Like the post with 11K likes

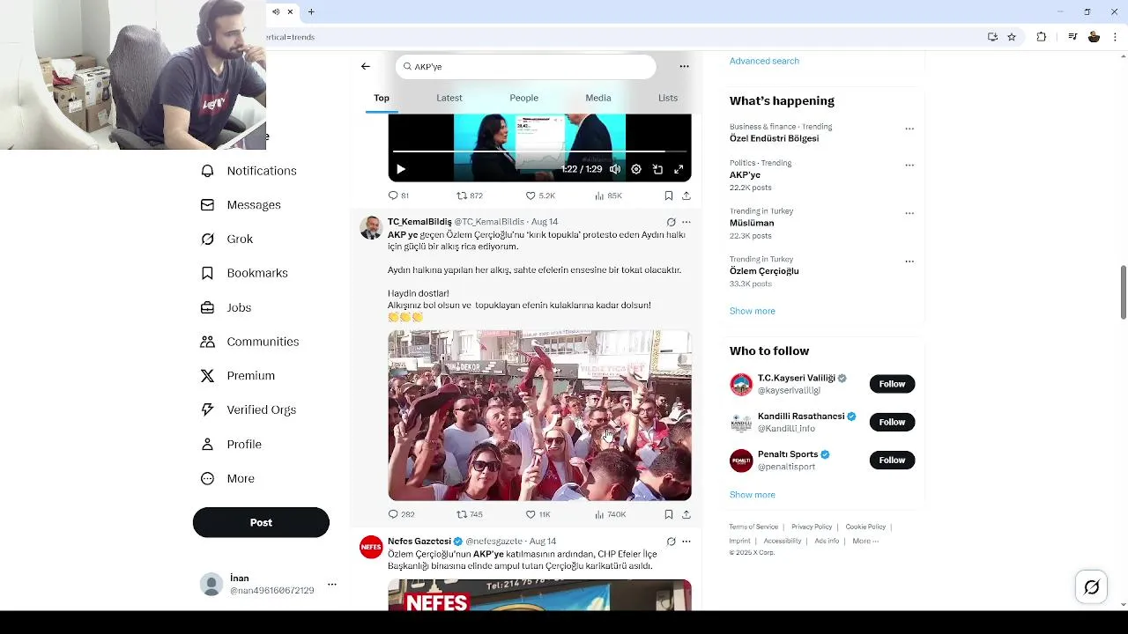pyautogui.click(x=538, y=514)
